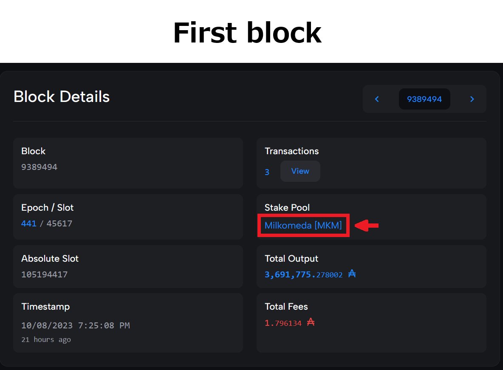Screen dimensions: 503x370
Task: Click the block number field 9389494
Action: coord(424,99)
